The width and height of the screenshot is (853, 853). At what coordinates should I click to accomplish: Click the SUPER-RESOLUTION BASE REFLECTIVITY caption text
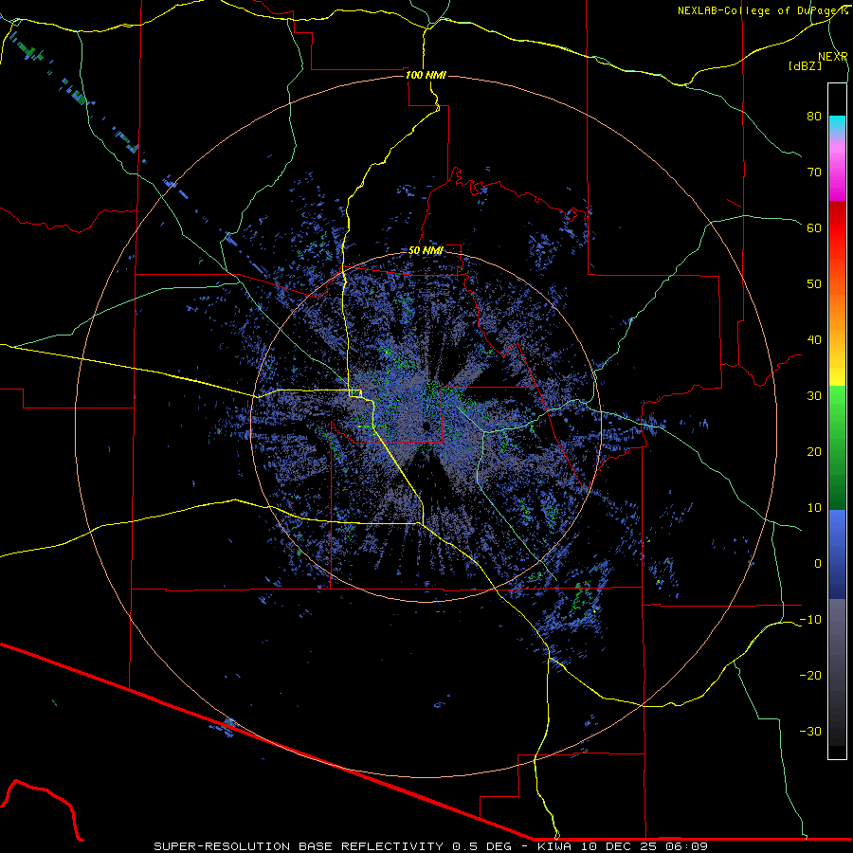(299, 846)
